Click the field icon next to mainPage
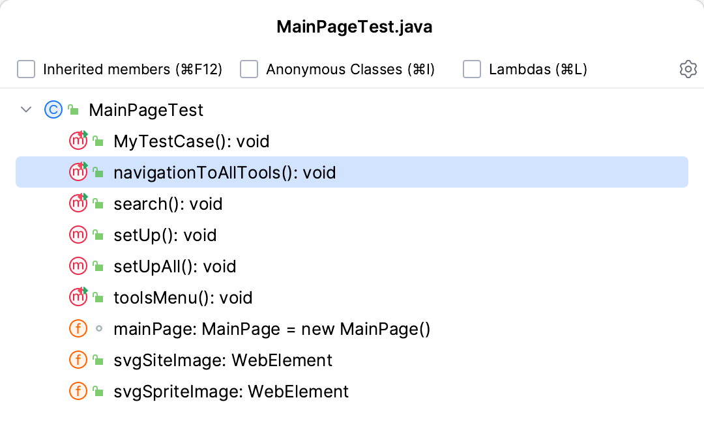 click(x=78, y=328)
